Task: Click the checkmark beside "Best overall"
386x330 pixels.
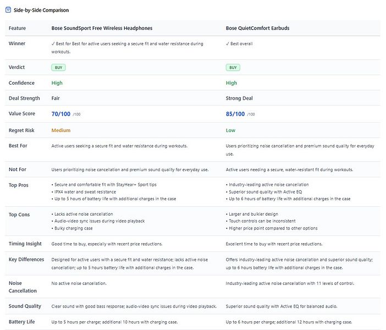Action: pyautogui.click(x=228, y=43)
